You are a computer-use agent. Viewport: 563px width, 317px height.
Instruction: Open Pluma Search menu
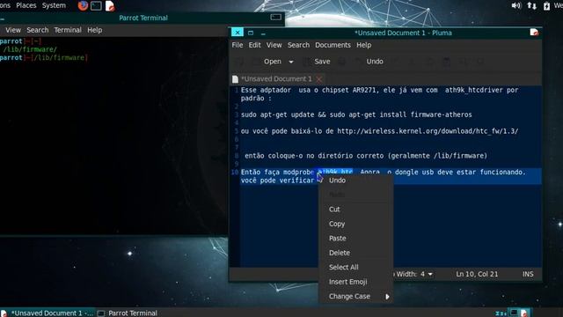click(298, 45)
